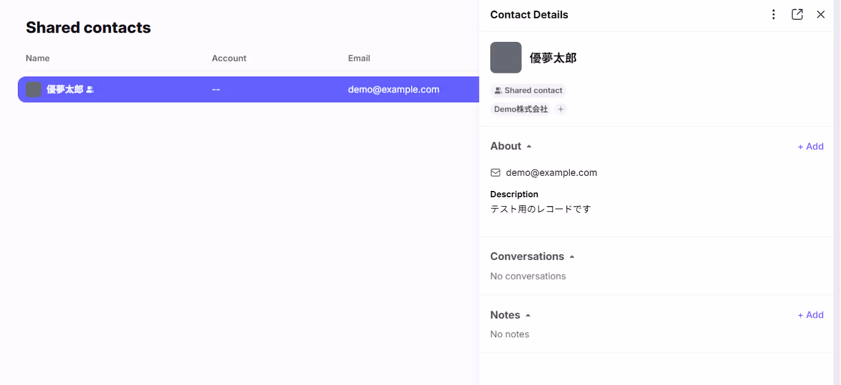The height and width of the screenshot is (385, 841).
Task: Sort by the Name column header
Action: click(38, 58)
